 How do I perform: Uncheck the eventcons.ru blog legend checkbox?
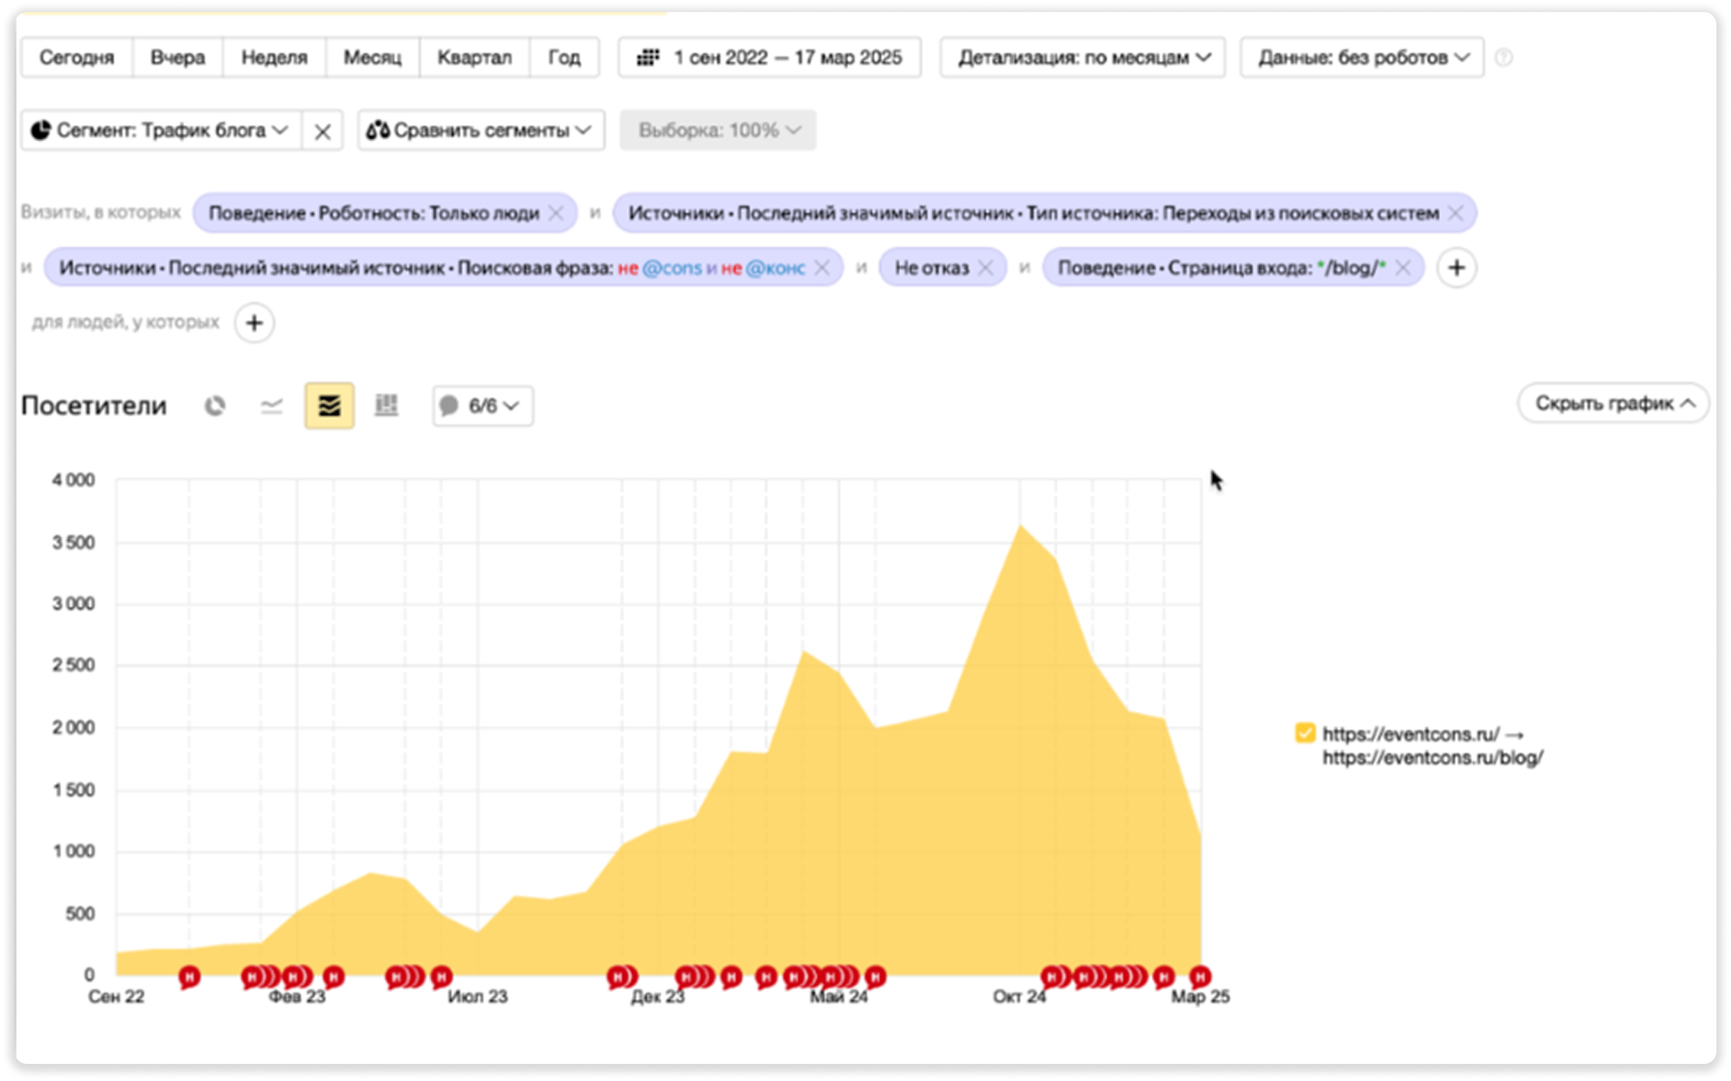click(1305, 733)
